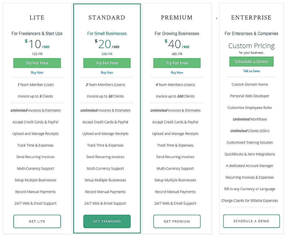The height and width of the screenshot is (237, 286).
Task: Click Buy Now under Premium plan
Action: (177, 72)
